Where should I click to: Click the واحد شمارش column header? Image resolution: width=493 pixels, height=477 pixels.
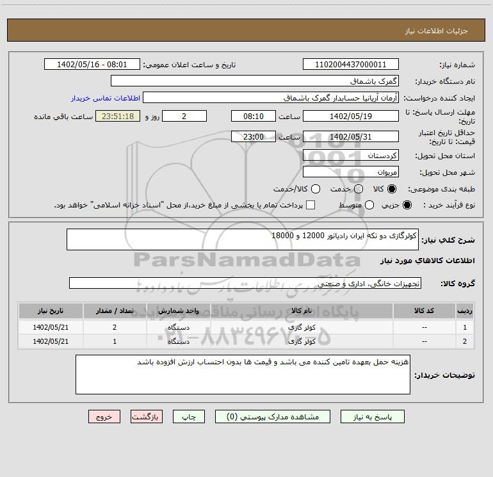[178, 311]
